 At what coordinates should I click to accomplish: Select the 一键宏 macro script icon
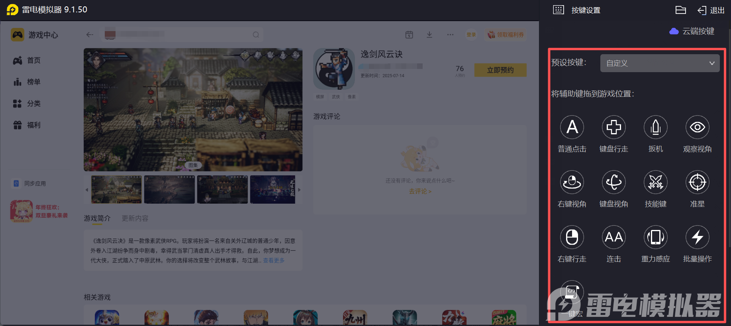coord(572,292)
